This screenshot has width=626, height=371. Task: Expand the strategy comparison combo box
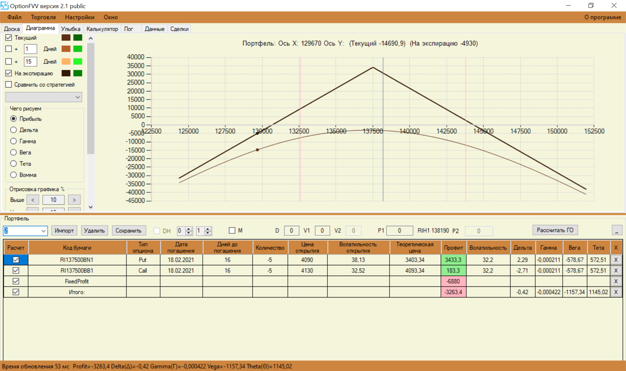(x=78, y=97)
